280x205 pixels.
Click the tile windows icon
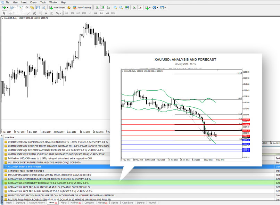127,7
